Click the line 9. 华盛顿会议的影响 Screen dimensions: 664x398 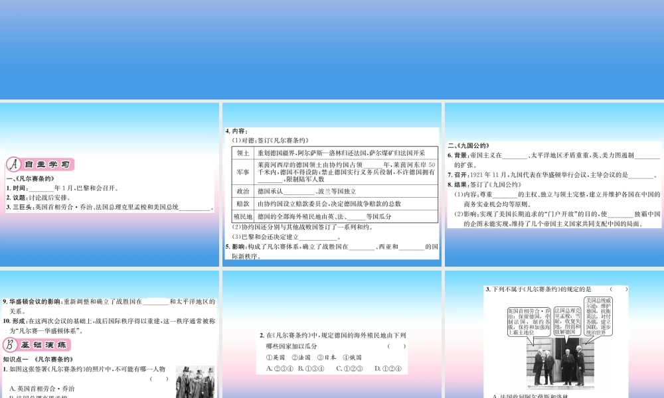[x=109, y=306]
